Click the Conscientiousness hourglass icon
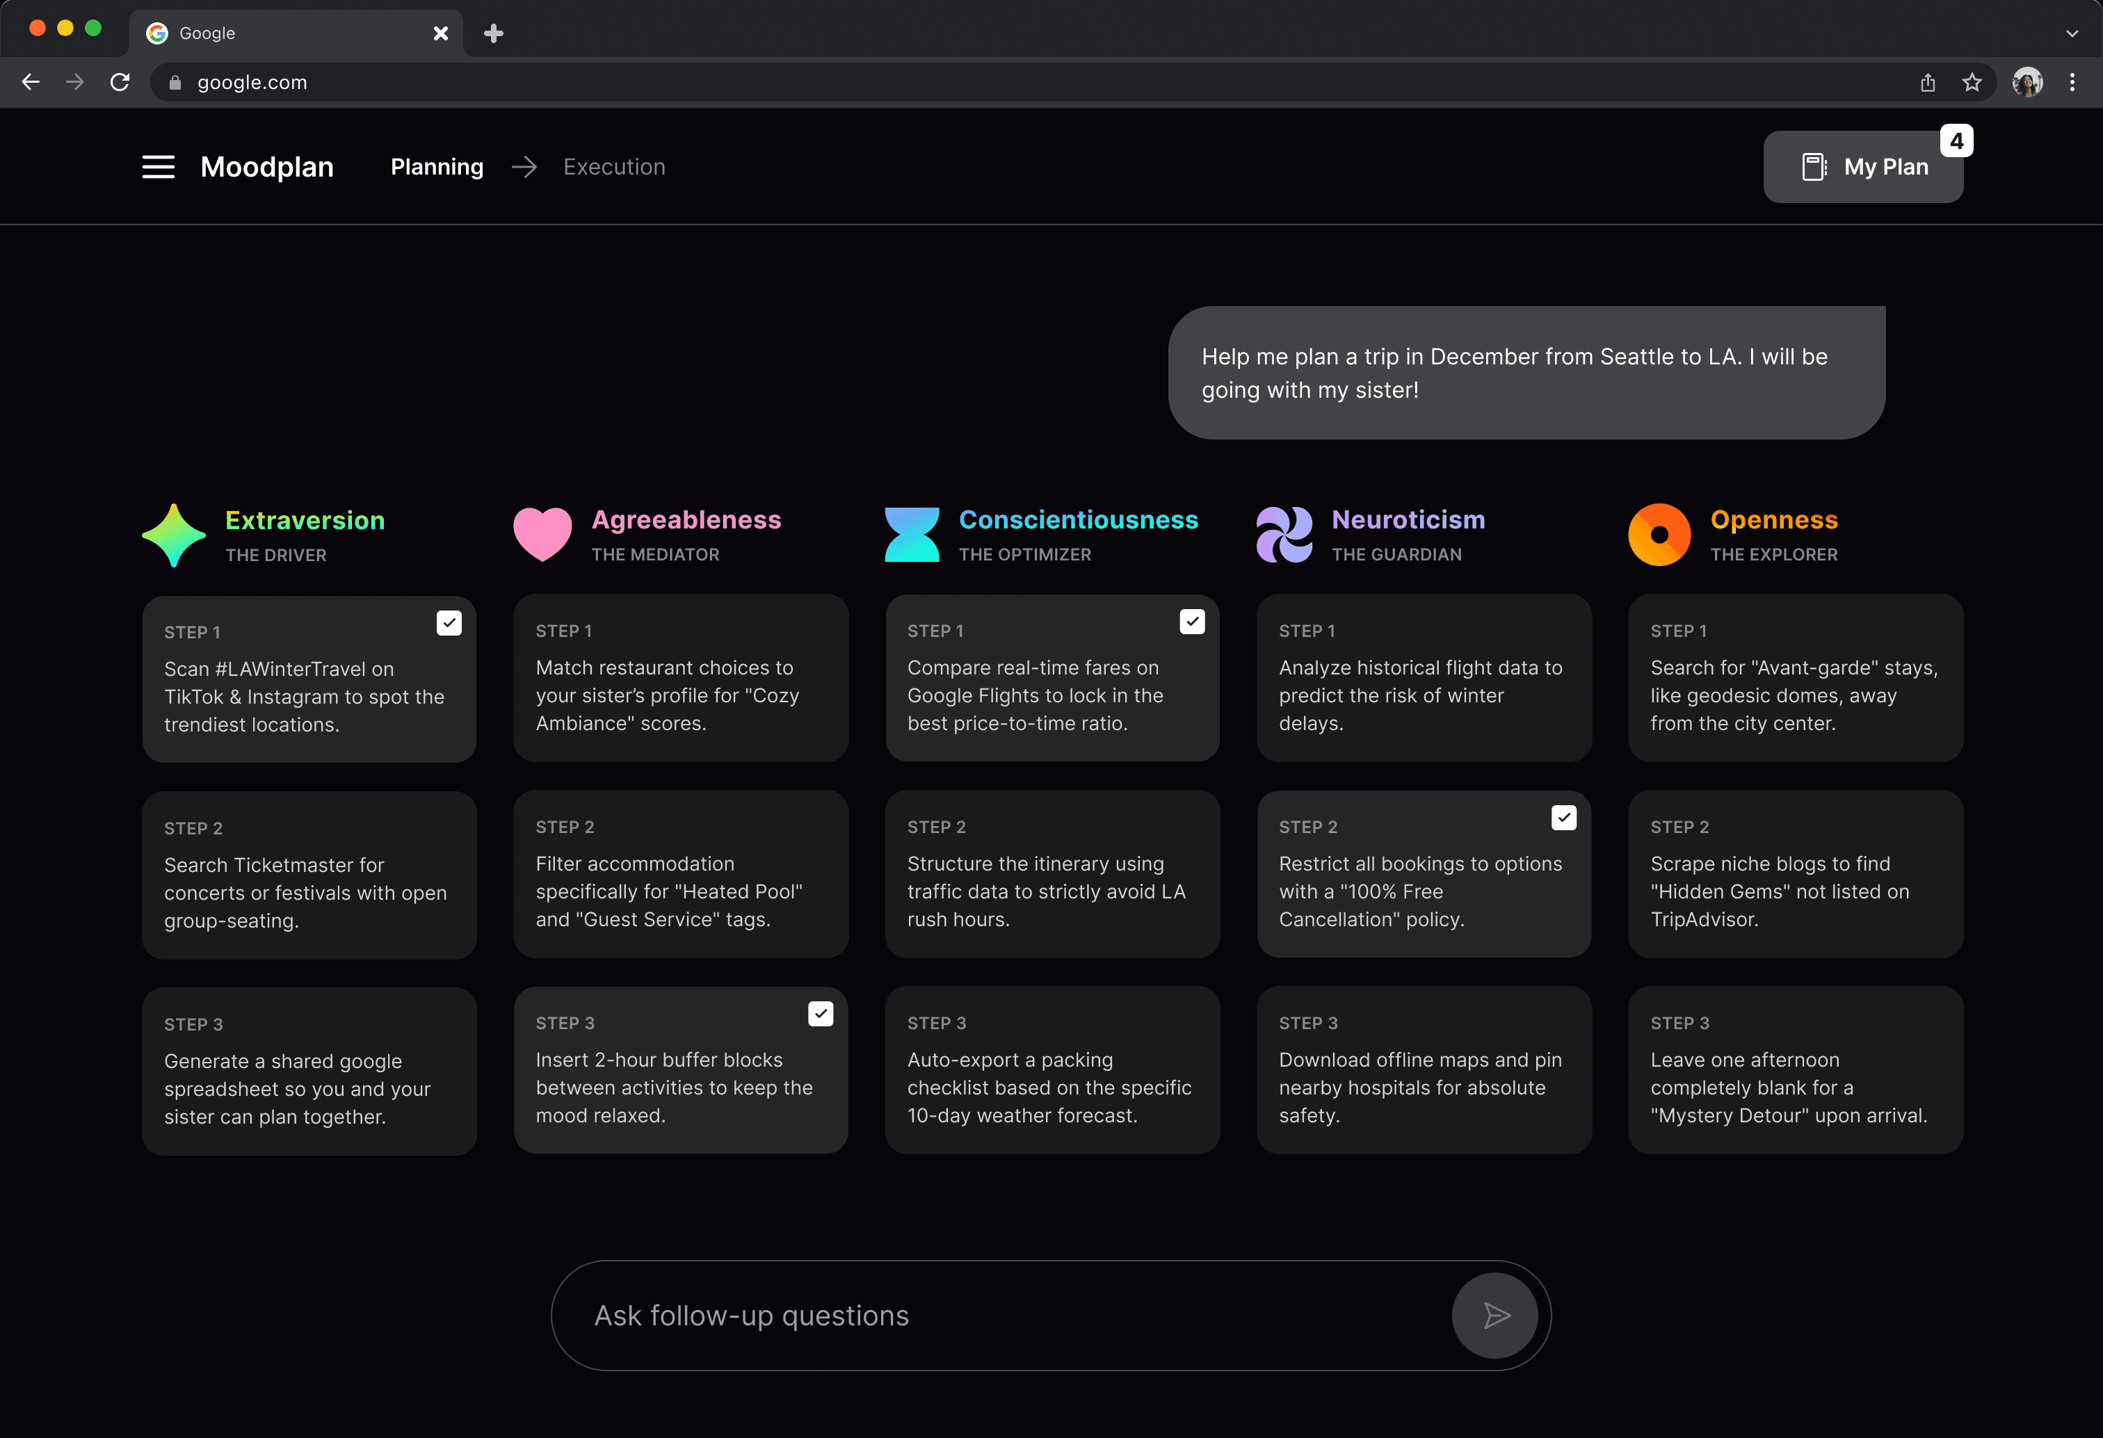The image size is (2103, 1438). pyautogui.click(x=911, y=535)
